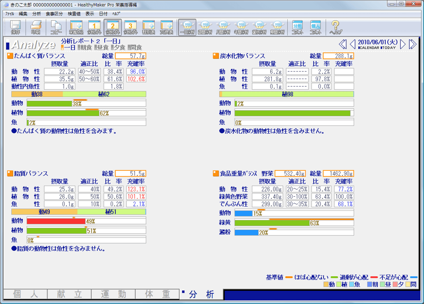Screen dimensions: 424x304
Task: Open the ファイル menu
Action: 10,14
